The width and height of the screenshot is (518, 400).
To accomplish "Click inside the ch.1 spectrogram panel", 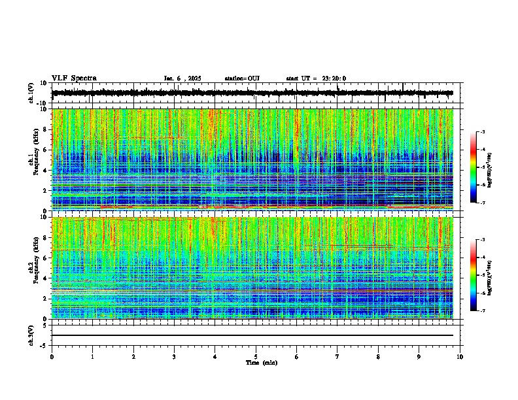I will tap(252, 159).
